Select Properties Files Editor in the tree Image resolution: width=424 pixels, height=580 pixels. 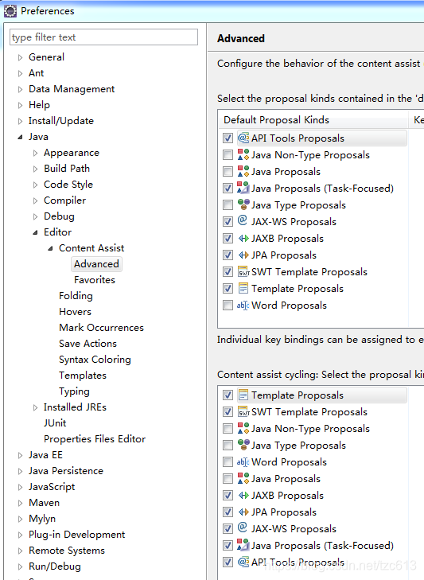(95, 439)
